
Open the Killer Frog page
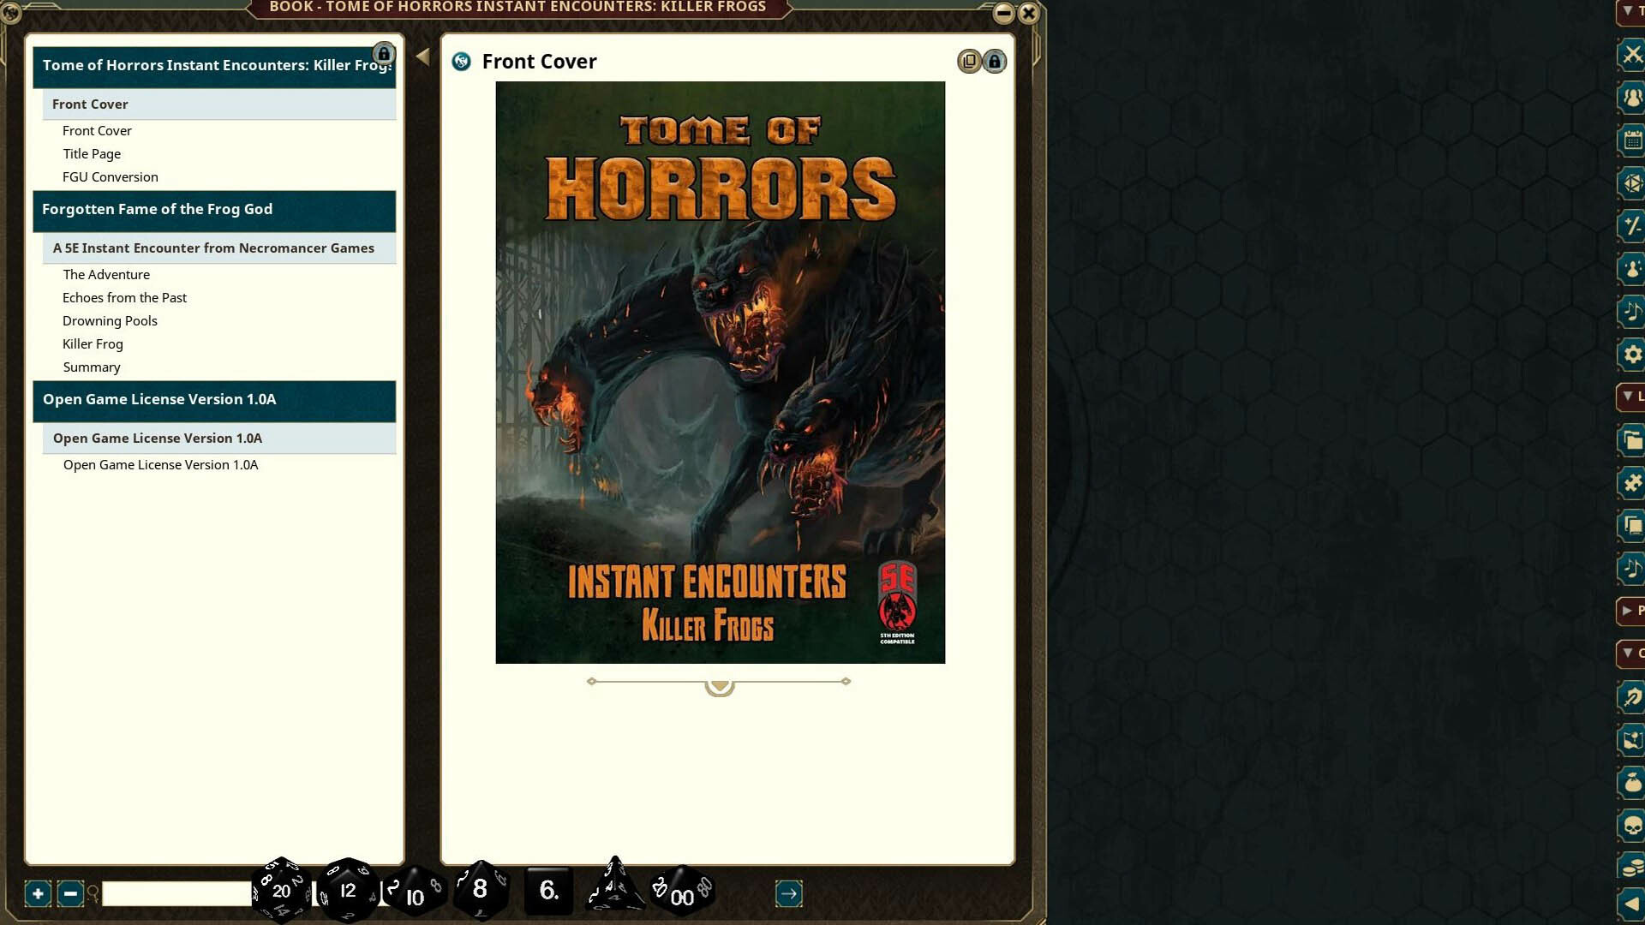[x=93, y=344]
